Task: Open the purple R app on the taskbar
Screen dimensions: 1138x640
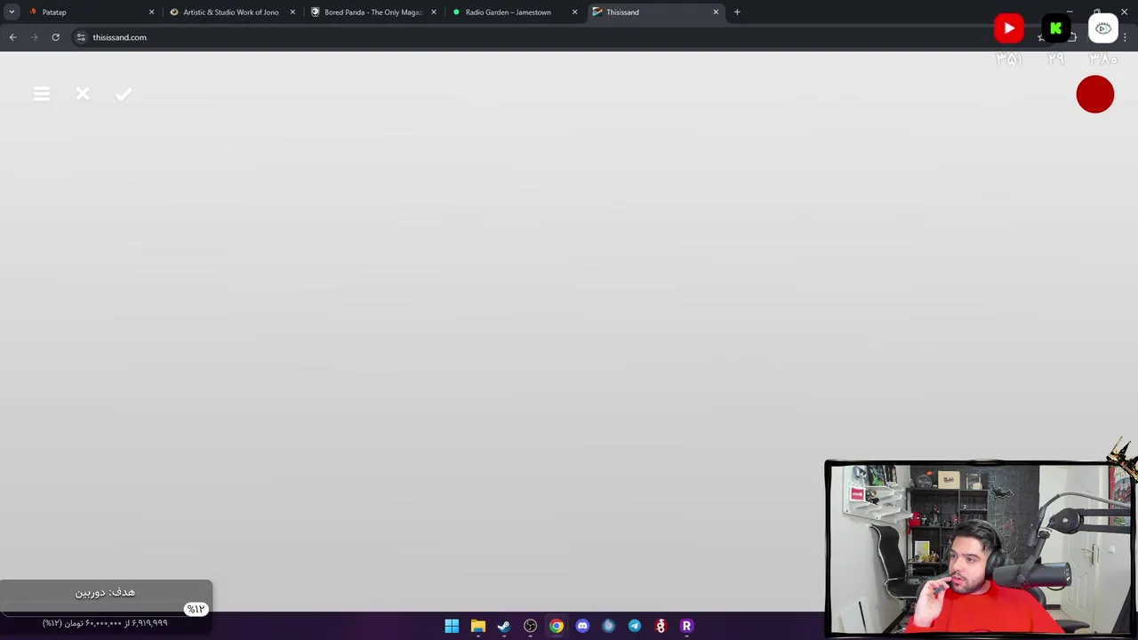Action: pyautogui.click(x=686, y=626)
